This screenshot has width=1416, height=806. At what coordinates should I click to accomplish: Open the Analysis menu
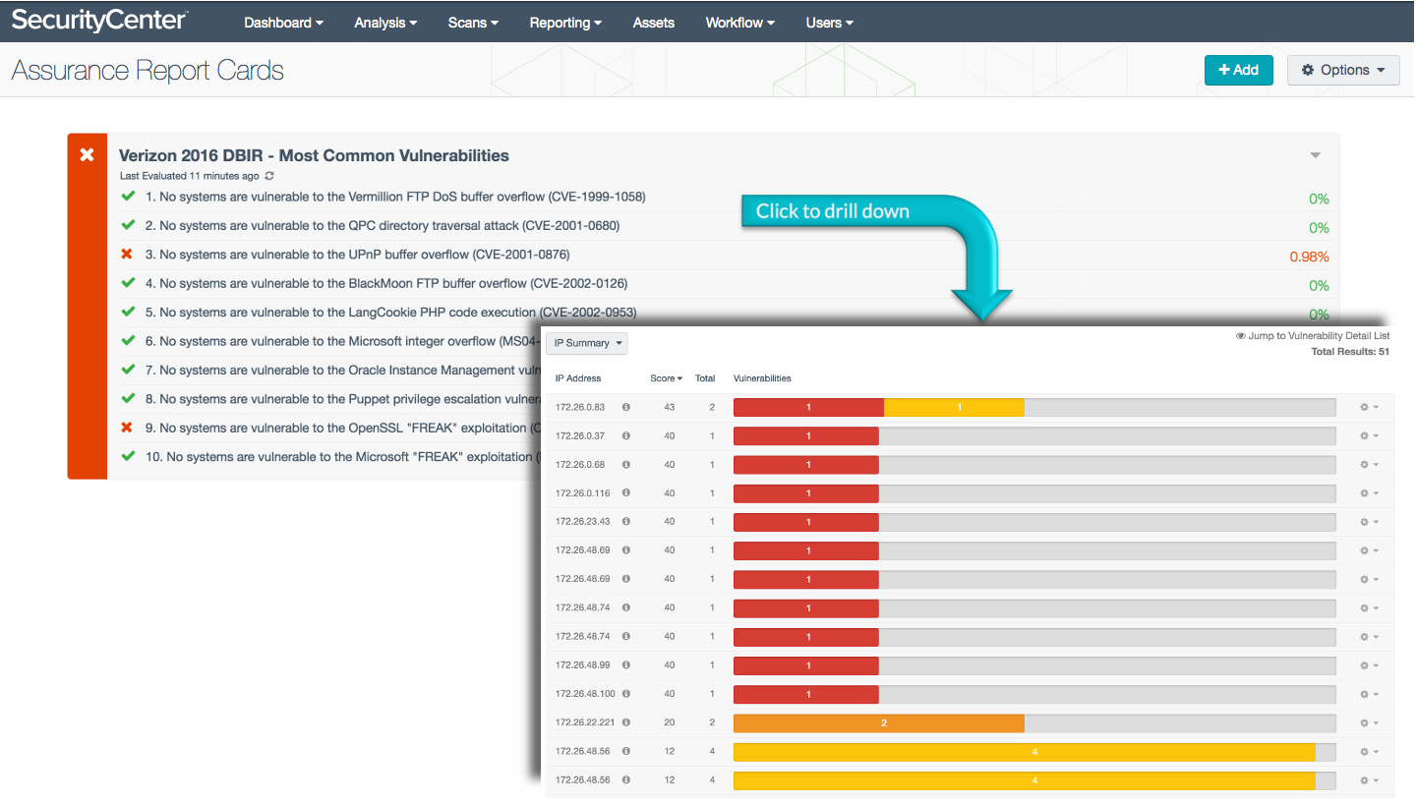point(385,23)
